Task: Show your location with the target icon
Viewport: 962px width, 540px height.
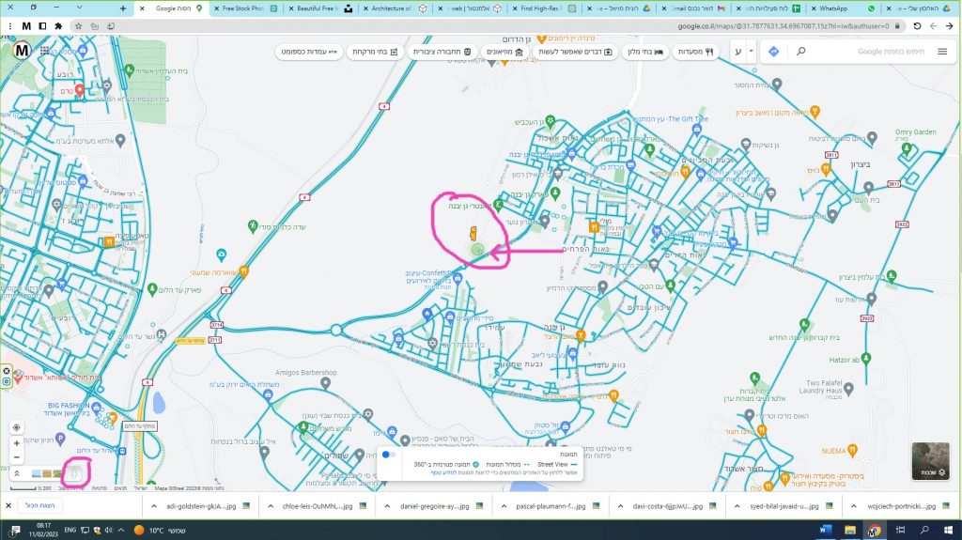Action: tap(17, 427)
